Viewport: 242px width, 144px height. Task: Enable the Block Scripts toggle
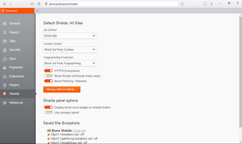[x=48, y=76]
